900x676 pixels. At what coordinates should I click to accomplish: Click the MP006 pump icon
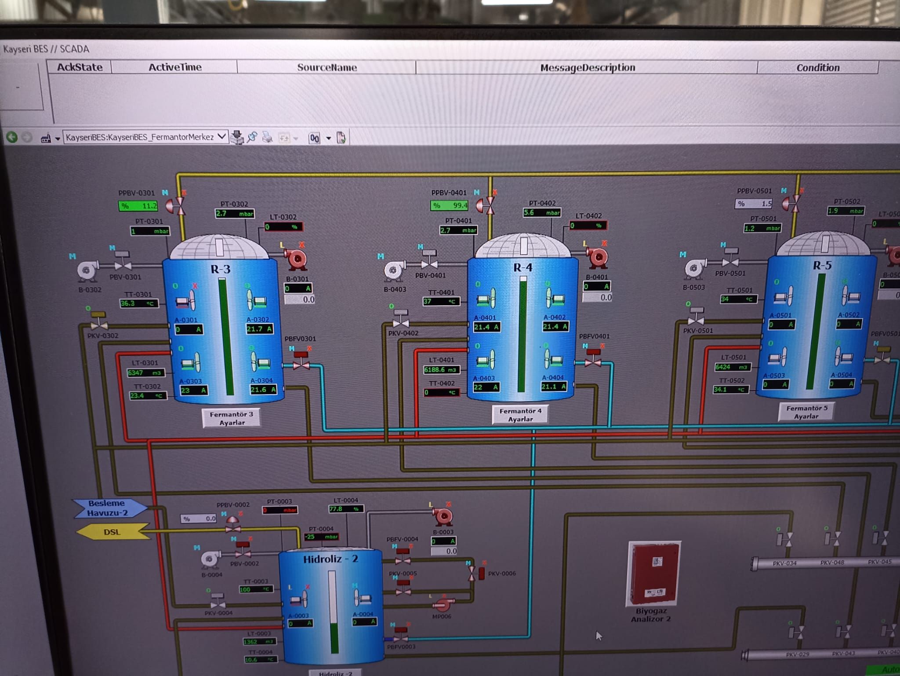443,605
